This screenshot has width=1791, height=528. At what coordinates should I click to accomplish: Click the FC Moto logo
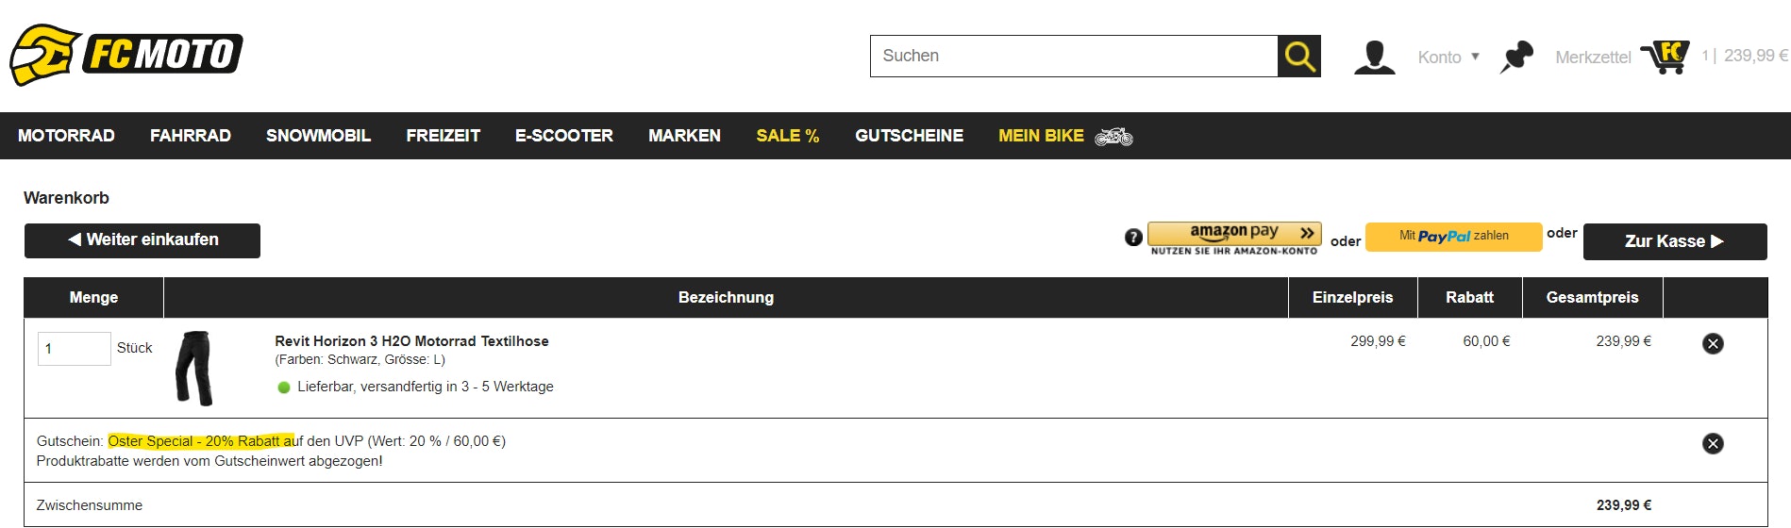126,55
